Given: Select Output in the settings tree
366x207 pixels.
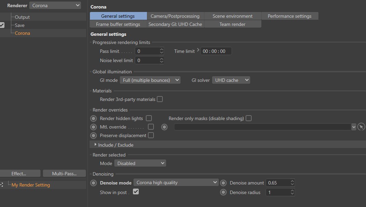Looking at the screenshot, I should 22,17.
